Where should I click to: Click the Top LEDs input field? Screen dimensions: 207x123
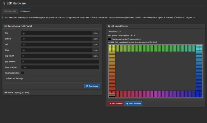56,33
